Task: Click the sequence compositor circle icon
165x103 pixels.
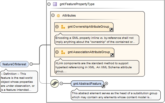Action: pyautogui.click(x=55, y=83)
